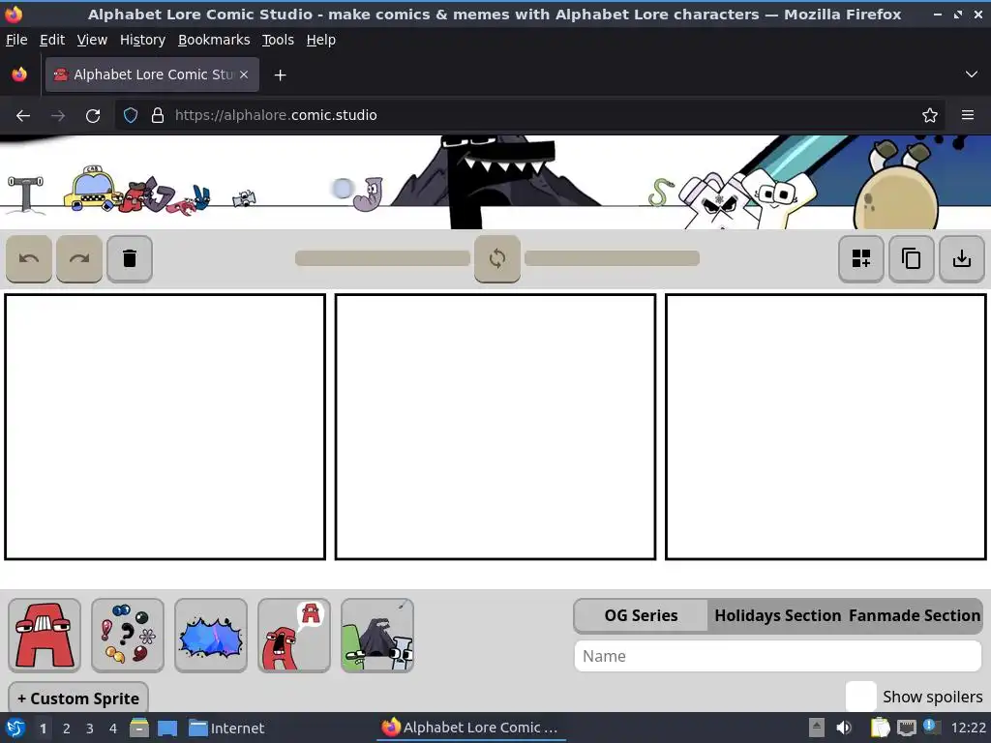Viewport: 991px width, 743px height.
Task: Open the taskbar start menu icon
Action: click(15, 728)
